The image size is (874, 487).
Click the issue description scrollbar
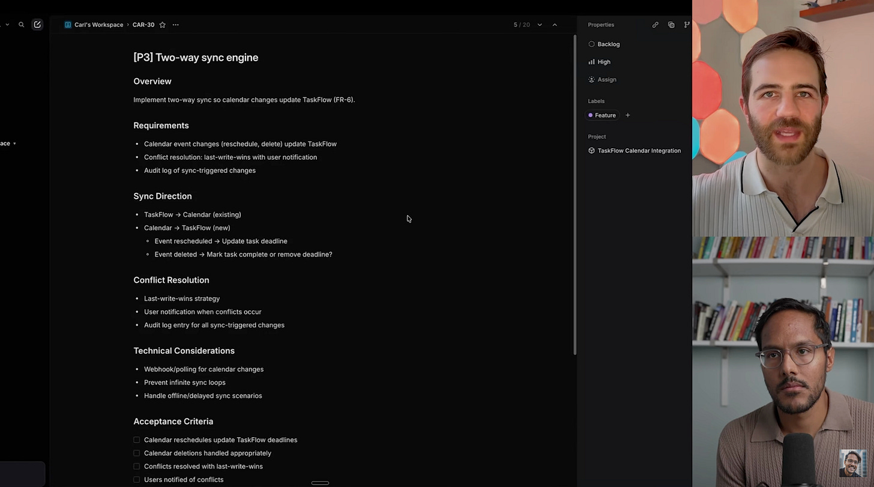[575, 195]
